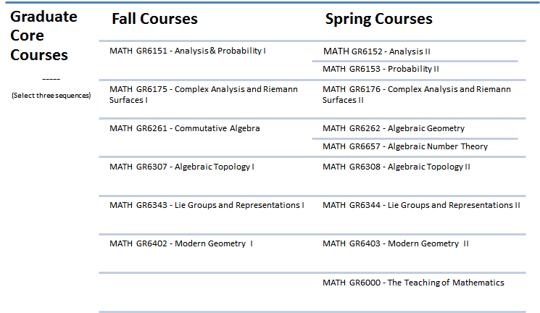Click the empty fall cell beside GR6000
540x313 pixels.
[x=205, y=292]
